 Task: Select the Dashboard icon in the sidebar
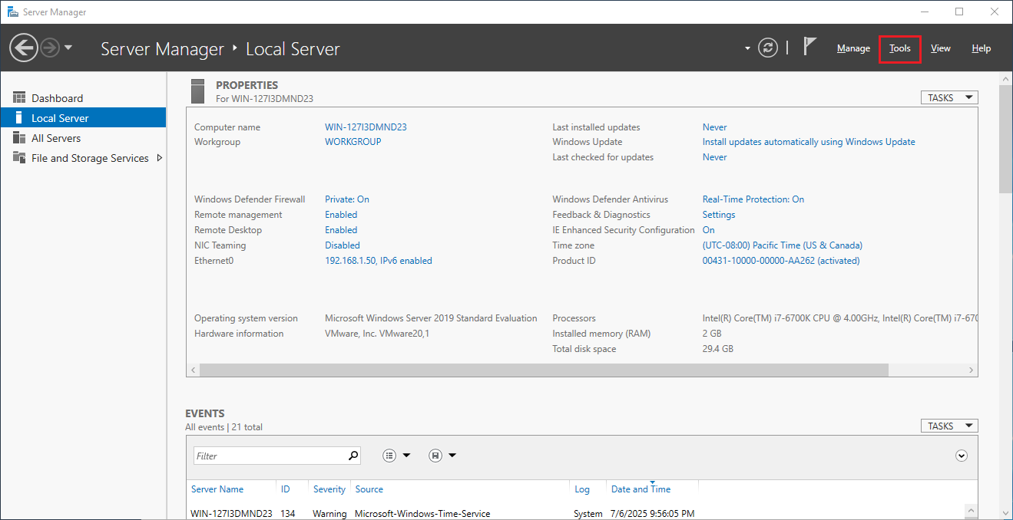tap(18, 97)
